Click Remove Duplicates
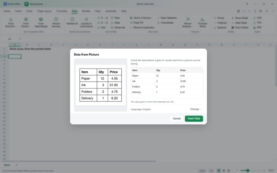This screenshot has height=173, width=277. point(142,27)
